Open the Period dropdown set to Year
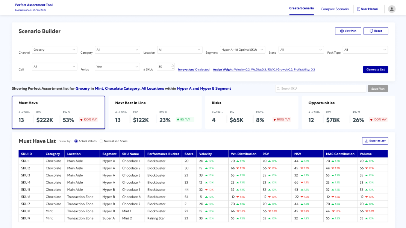This screenshot has height=228, width=406. tap(117, 67)
